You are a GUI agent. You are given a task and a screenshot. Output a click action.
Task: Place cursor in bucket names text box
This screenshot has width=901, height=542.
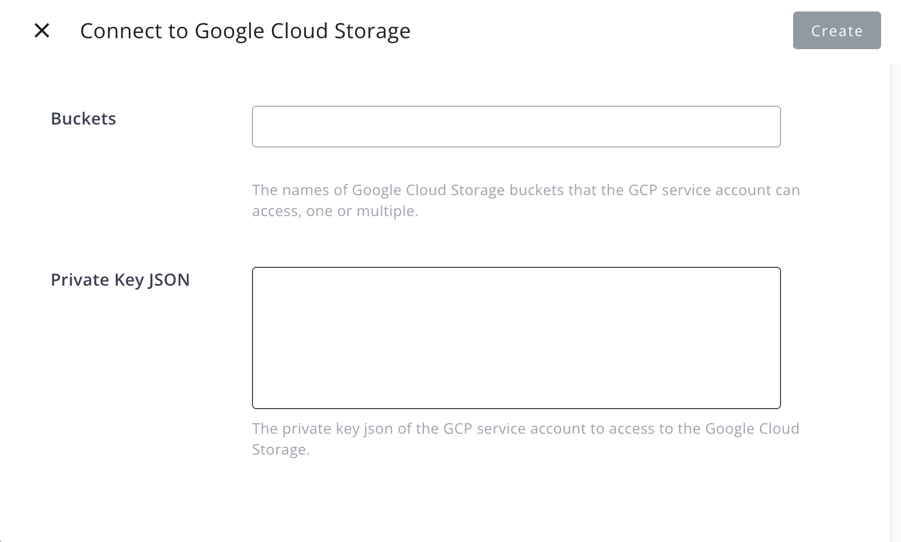(x=516, y=127)
